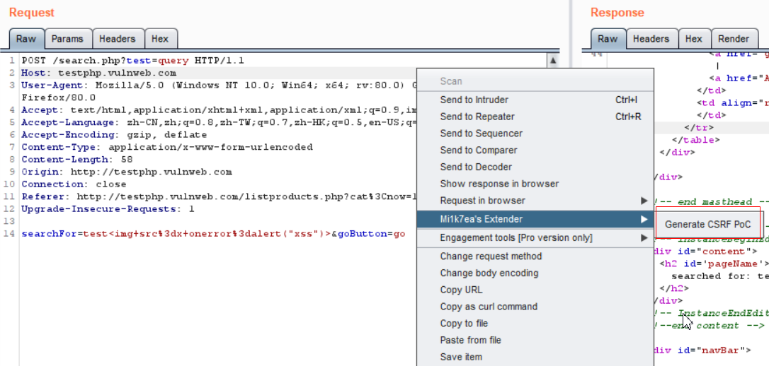This screenshot has height=366, width=769.
Task: Click Send to Sequencer option
Action: (x=481, y=134)
